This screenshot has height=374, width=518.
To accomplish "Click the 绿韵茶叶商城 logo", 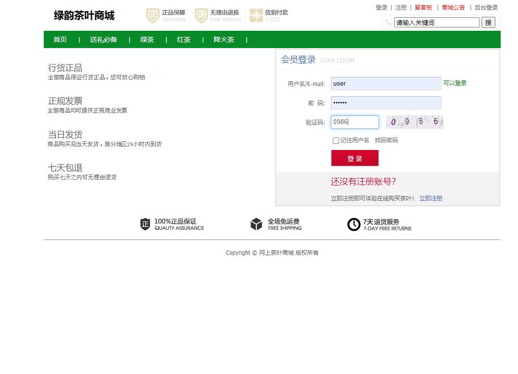I will tap(84, 15).
